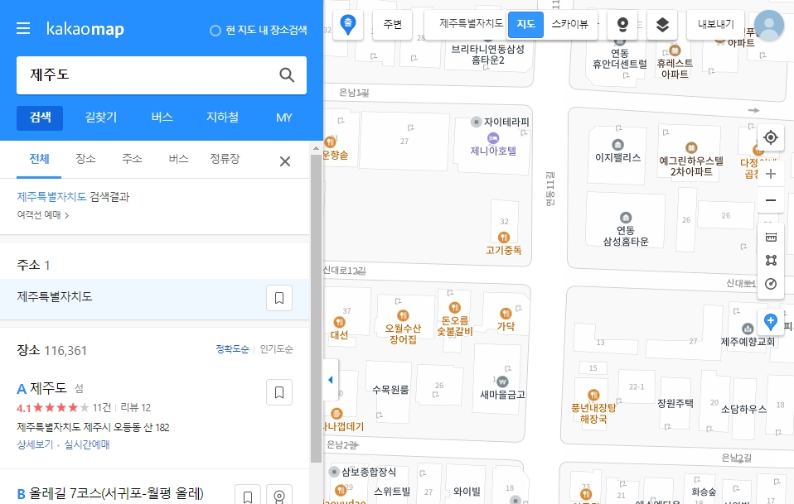This screenshot has height=504, width=794.
Task: Open the 지하철 tab
Action: 222,118
